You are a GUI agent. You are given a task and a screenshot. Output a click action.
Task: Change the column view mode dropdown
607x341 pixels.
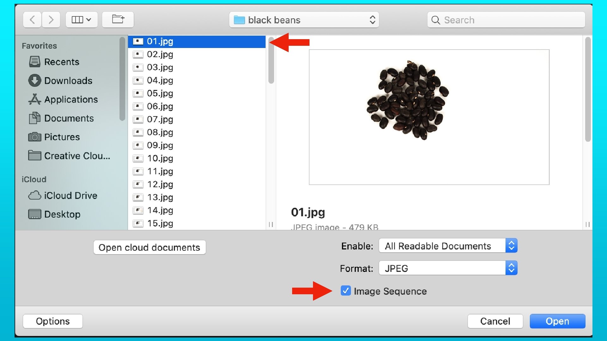point(82,20)
